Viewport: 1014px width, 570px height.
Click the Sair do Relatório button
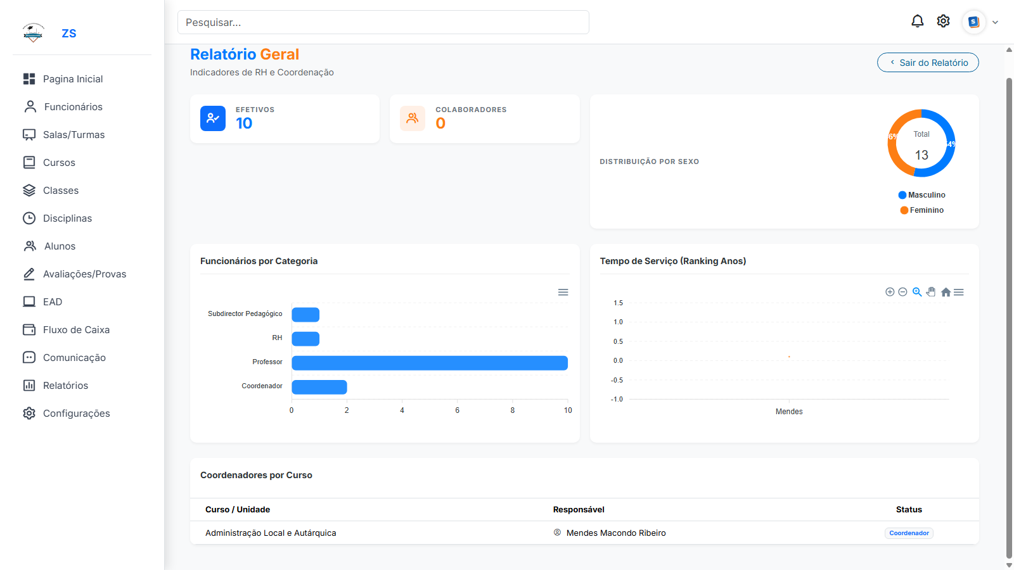928,63
